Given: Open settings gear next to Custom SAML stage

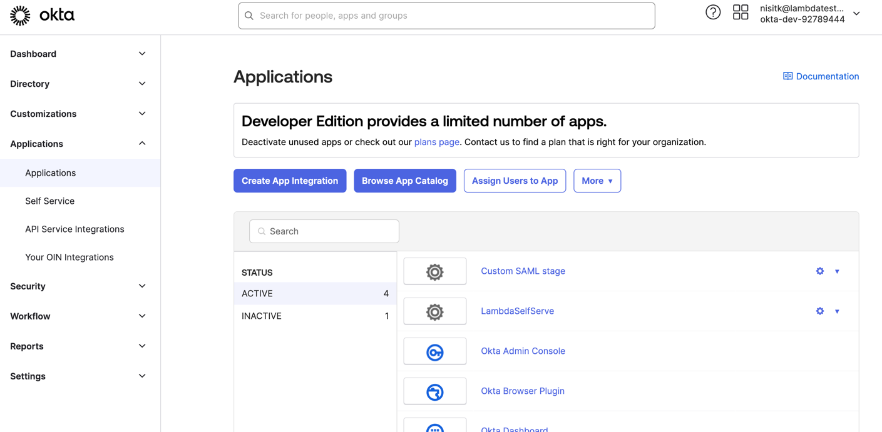Looking at the screenshot, I should tap(820, 271).
